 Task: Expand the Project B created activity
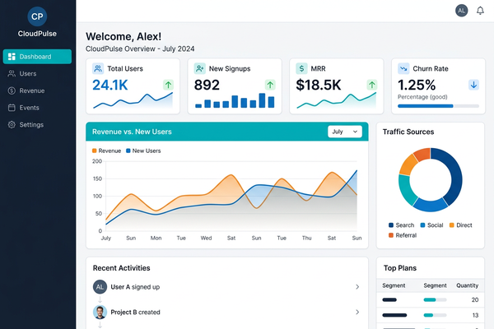(x=357, y=313)
